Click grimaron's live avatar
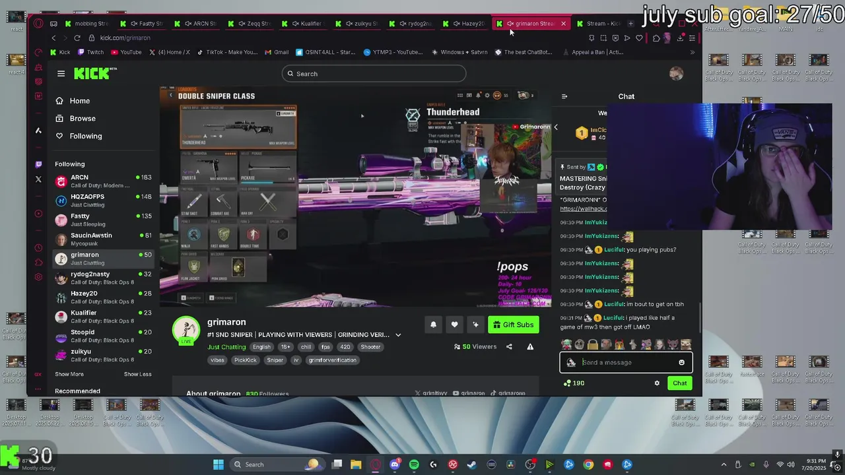 [x=186, y=330]
